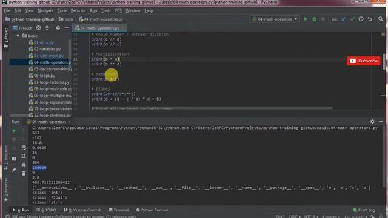Collapse all in the Project panel

coord(47,28)
